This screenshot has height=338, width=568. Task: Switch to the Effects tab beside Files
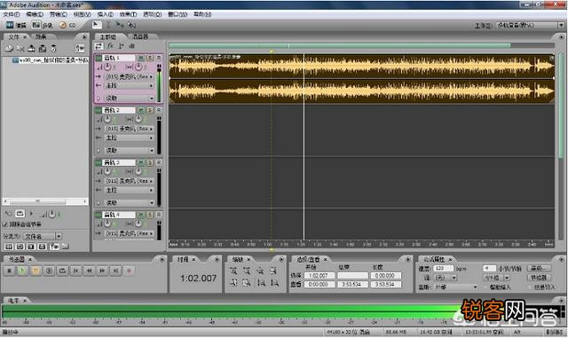(42, 37)
